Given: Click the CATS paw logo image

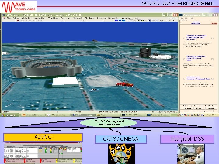Looking at the screenshot, I should pos(121,154).
